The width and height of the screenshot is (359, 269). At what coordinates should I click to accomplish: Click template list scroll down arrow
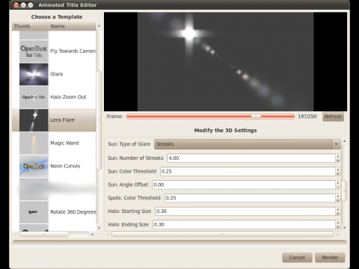[x=99, y=228]
